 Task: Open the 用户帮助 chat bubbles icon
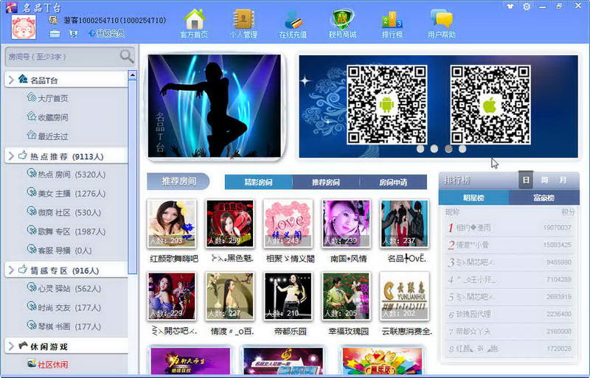pos(442,19)
